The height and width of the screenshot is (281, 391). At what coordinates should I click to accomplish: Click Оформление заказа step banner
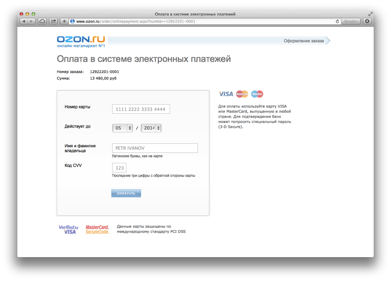click(304, 41)
